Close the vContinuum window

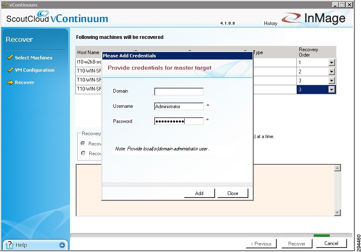tap(349, 5)
